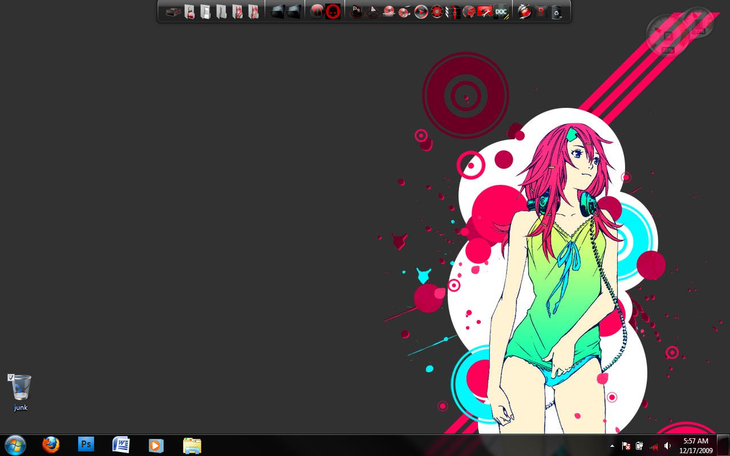This screenshot has width=730, height=456.
Task: Open the drive icon at the dock's start
Action: pos(174,11)
